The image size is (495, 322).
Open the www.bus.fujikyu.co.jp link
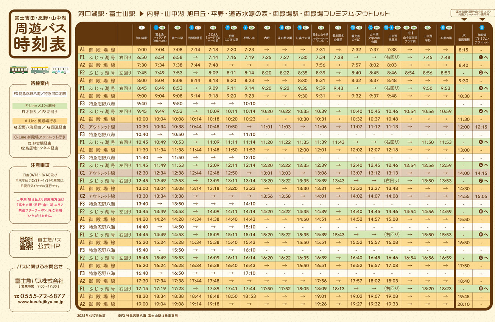click(40, 302)
